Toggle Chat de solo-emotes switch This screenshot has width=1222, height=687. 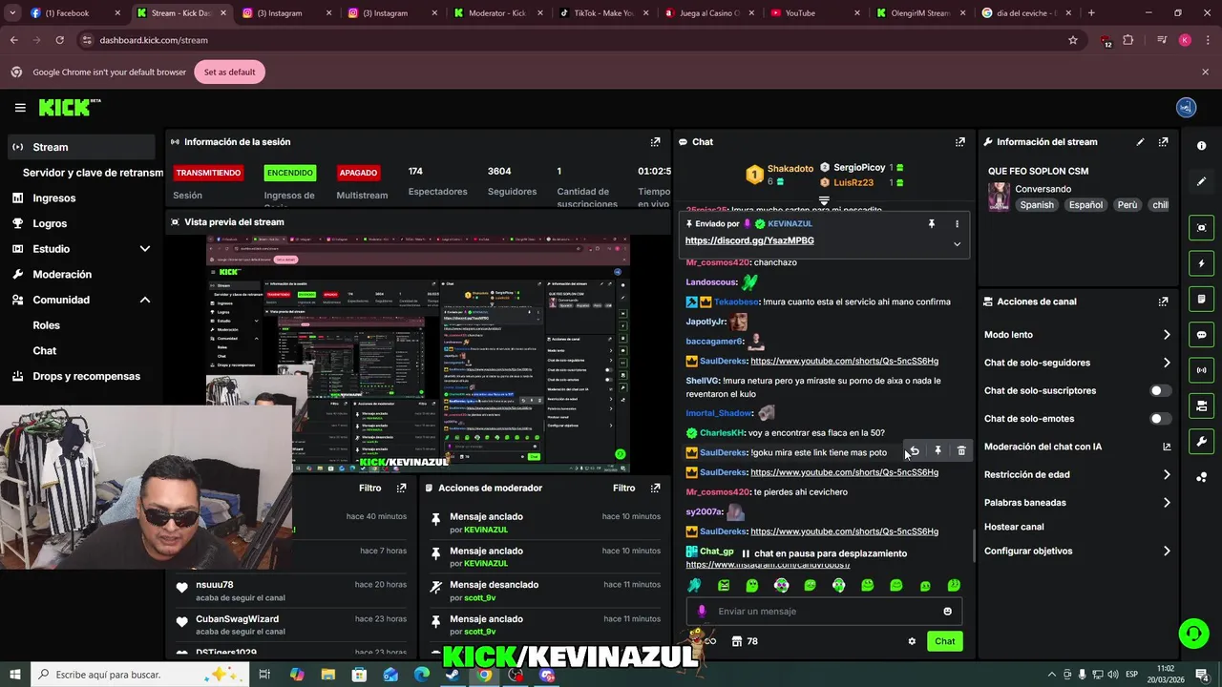pyautogui.click(x=1160, y=419)
